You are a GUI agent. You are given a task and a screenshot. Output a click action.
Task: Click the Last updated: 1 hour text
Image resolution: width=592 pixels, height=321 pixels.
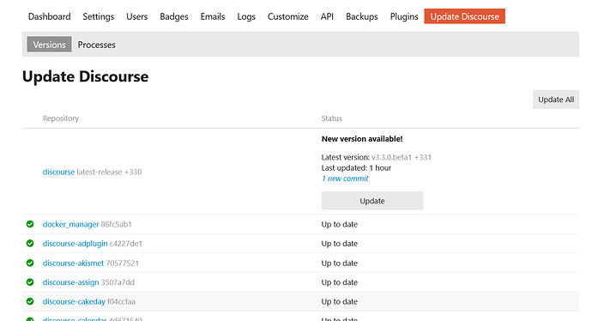[x=356, y=168]
